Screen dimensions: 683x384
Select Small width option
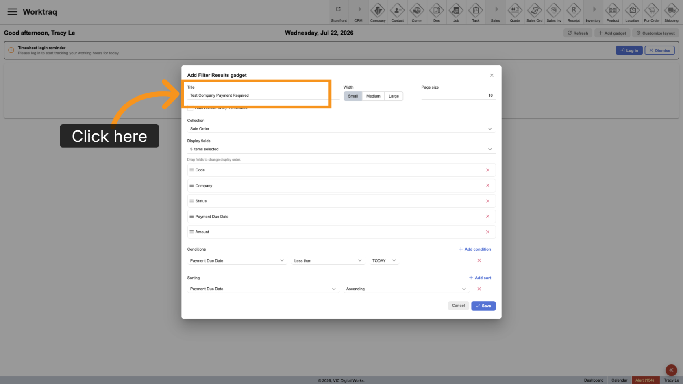[353, 96]
